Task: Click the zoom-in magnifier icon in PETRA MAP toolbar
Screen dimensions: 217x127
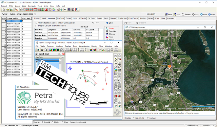Action: (112, 50)
